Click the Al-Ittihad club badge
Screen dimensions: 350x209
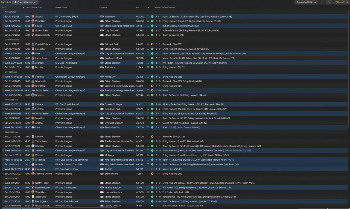pyautogui.click(x=33, y=160)
